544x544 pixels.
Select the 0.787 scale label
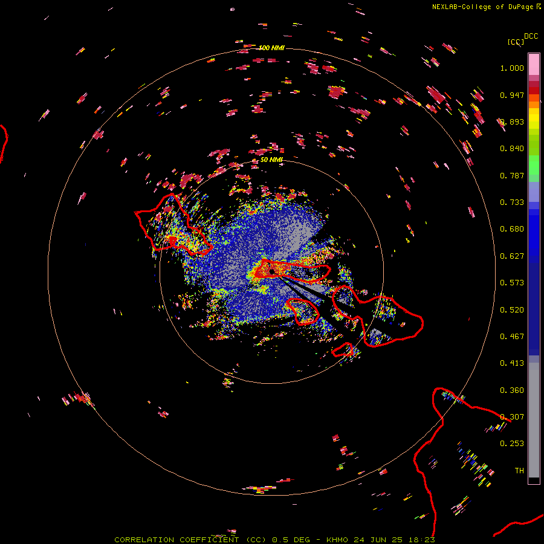point(512,175)
